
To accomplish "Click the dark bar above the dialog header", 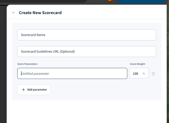I will 56,2.
